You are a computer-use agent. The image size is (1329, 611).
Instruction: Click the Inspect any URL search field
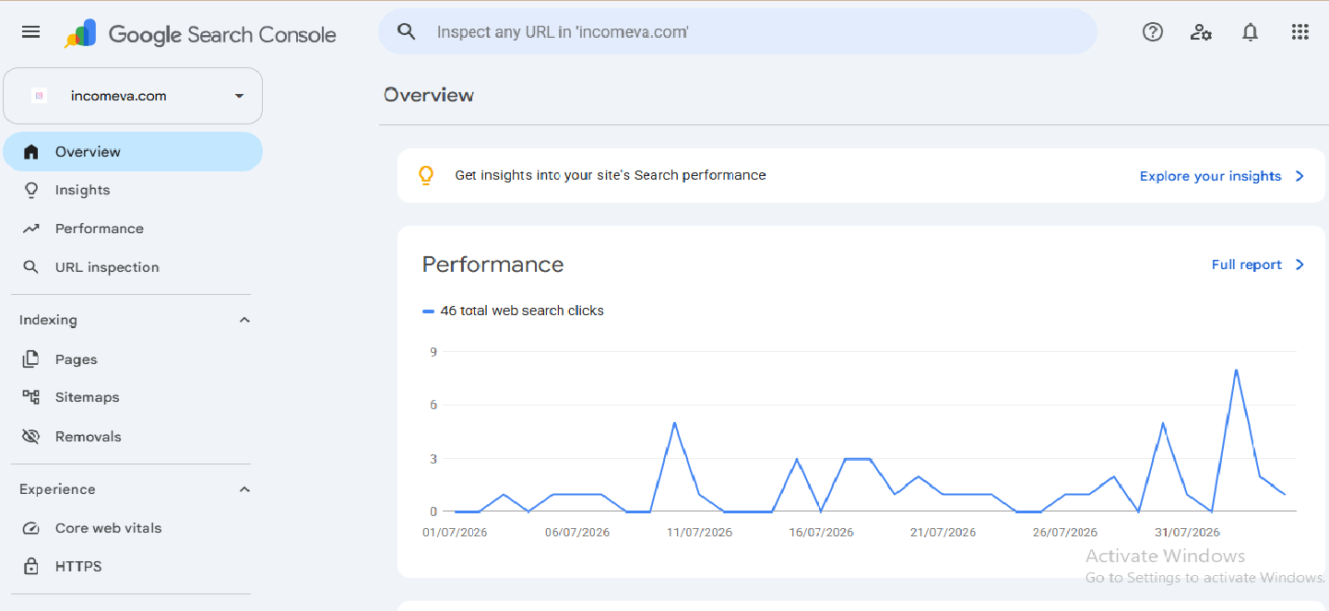coord(738,32)
